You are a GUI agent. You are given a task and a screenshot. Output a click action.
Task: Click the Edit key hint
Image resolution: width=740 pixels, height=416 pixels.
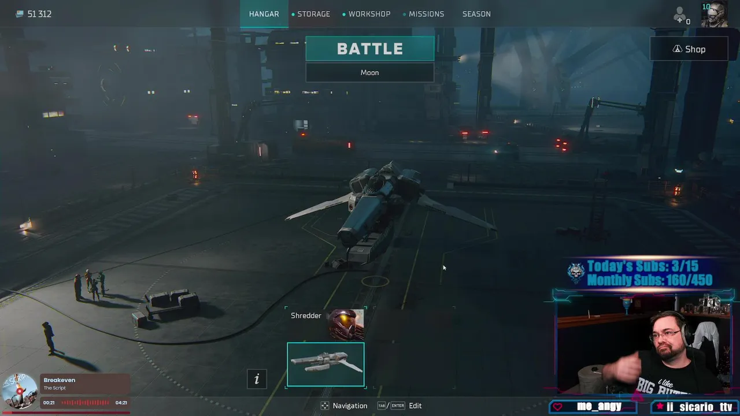tap(399, 406)
